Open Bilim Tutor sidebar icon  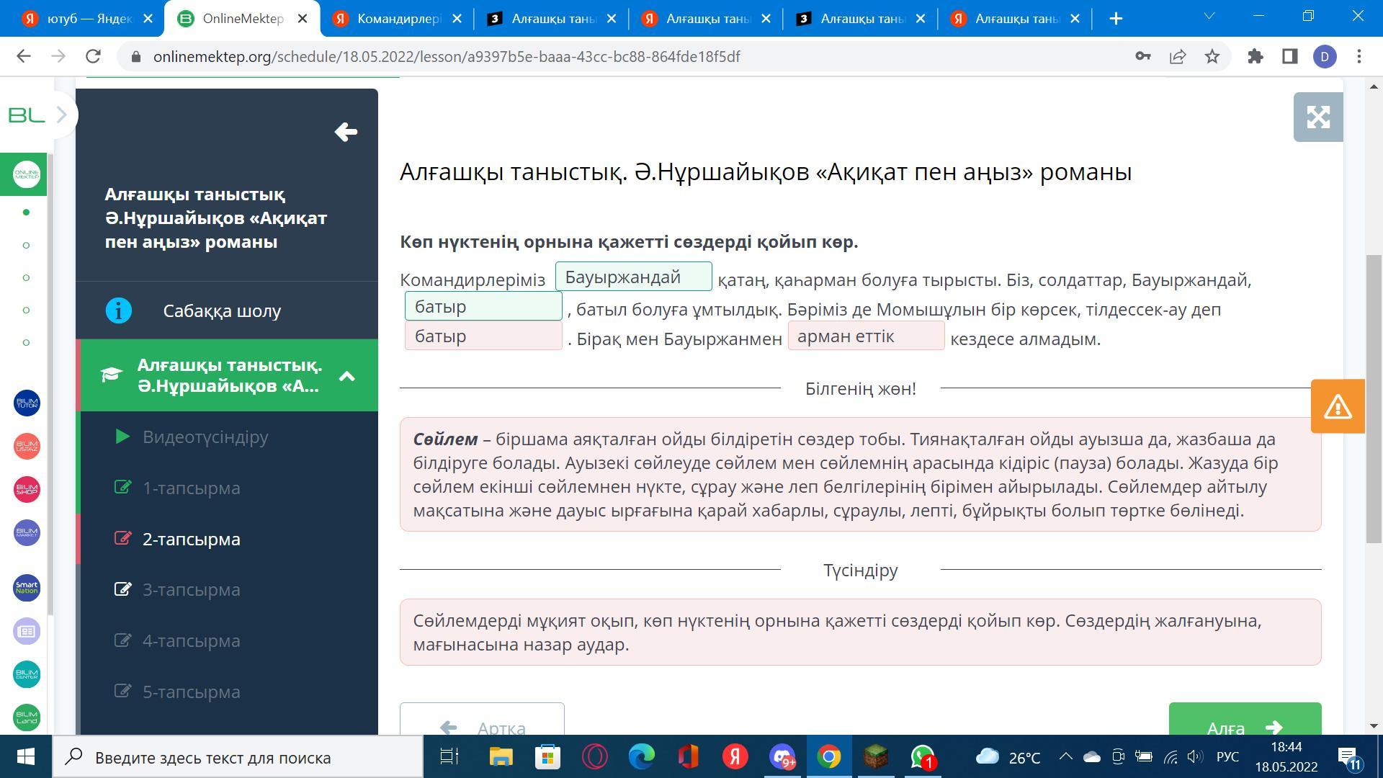pos(27,403)
